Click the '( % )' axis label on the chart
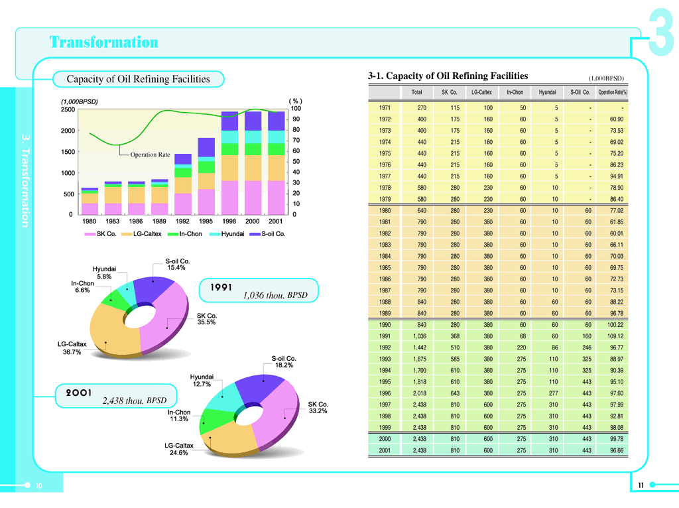Viewport: 679px width, 508px height. [295, 101]
